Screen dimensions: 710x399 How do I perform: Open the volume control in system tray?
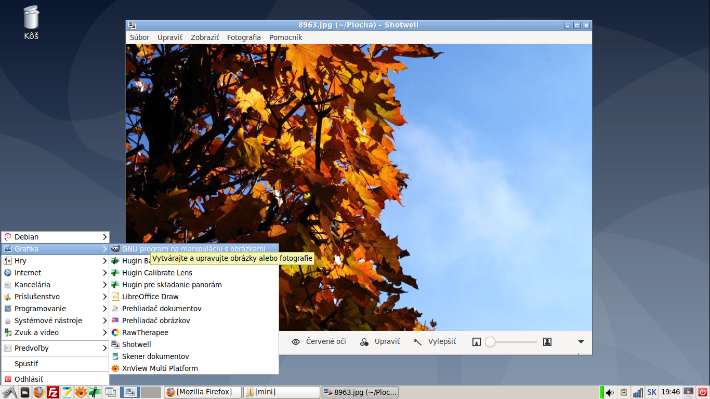click(x=610, y=393)
